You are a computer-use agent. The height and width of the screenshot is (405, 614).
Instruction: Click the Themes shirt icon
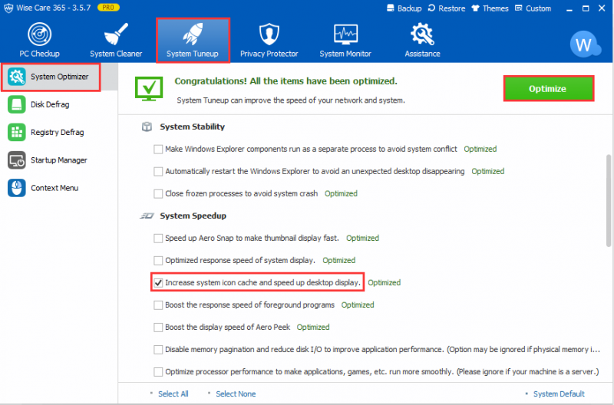(475, 8)
